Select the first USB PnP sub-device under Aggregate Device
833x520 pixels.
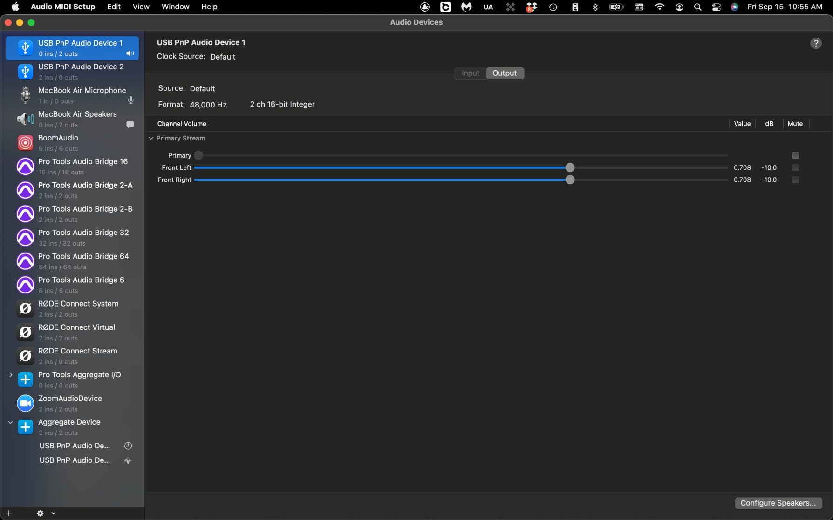click(x=75, y=446)
